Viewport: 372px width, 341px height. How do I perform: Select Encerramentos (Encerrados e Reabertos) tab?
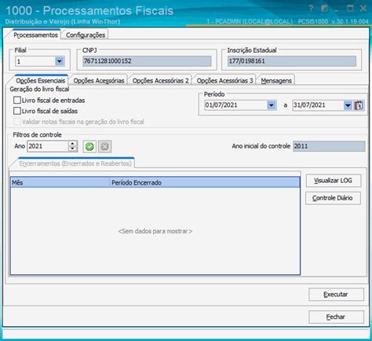coord(75,163)
